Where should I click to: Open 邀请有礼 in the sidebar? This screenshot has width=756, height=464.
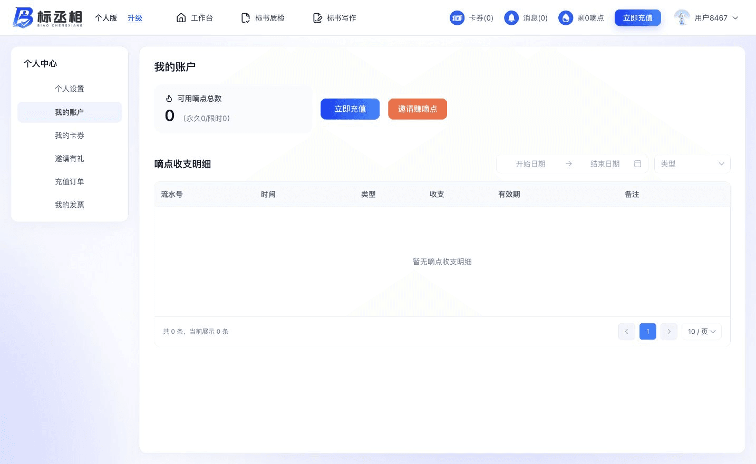[70, 159]
